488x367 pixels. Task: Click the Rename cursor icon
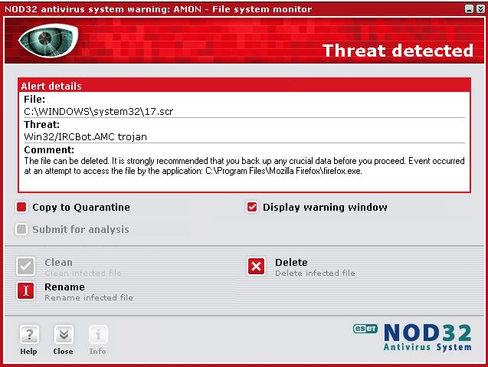pos(26,290)
